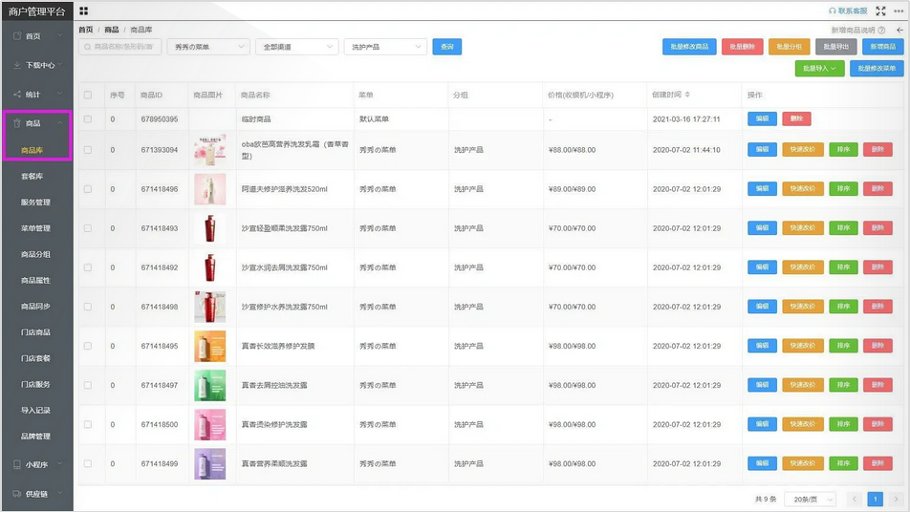910x512 pixels.
Task: Click the grid apps icon in top bar
Action: 84,11
